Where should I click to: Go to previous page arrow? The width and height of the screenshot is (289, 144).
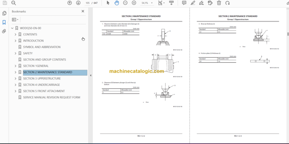pyautogui.click(x=70, y=3)
